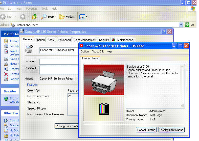
Task: Open Help menu in Printers and Faxes
Action: coord(55,9)
